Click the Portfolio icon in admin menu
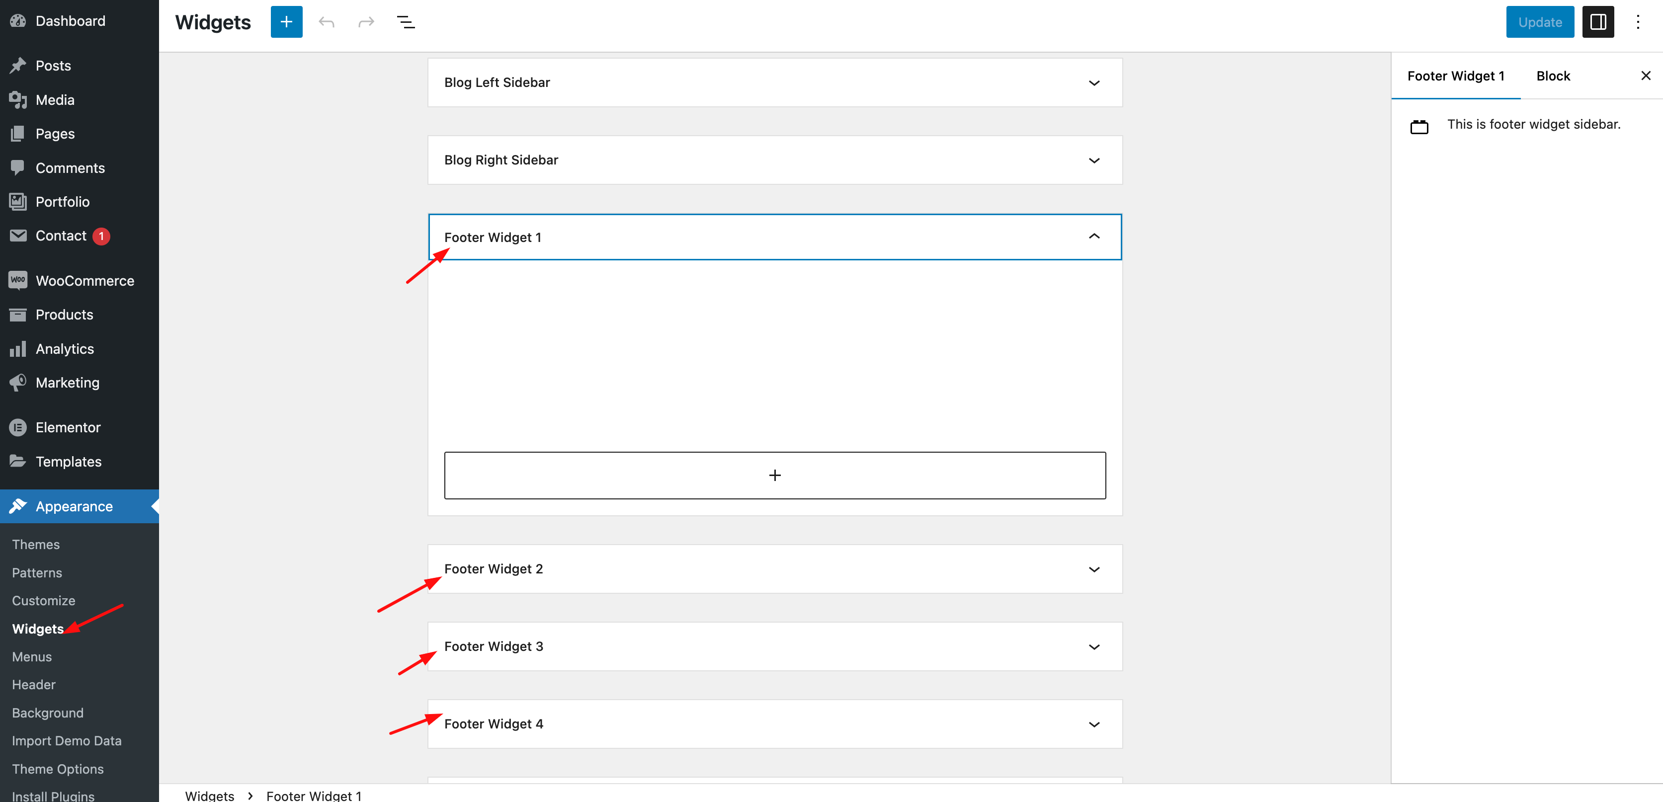This screenshot has height=802, width=1663. coord(18,201)
